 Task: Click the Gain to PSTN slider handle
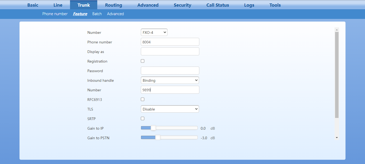(158, 138)
